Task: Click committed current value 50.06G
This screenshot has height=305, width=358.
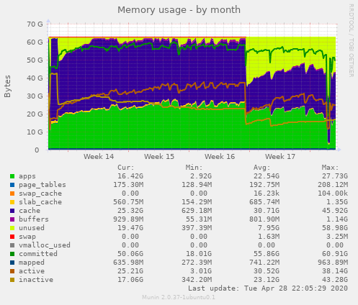Action: (130, 254)
